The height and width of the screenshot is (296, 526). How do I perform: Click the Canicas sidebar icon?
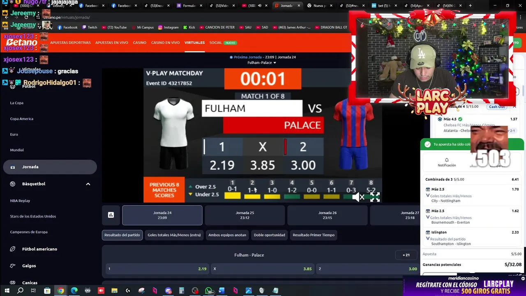(x=13, y=283)
